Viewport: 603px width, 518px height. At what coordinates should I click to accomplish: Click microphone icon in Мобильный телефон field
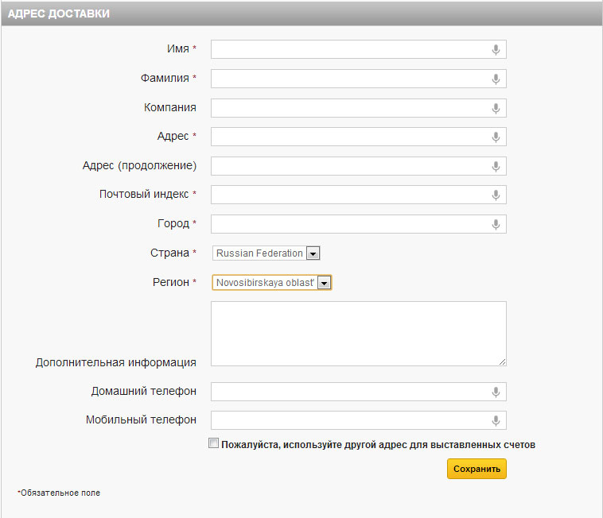(496, 420)
